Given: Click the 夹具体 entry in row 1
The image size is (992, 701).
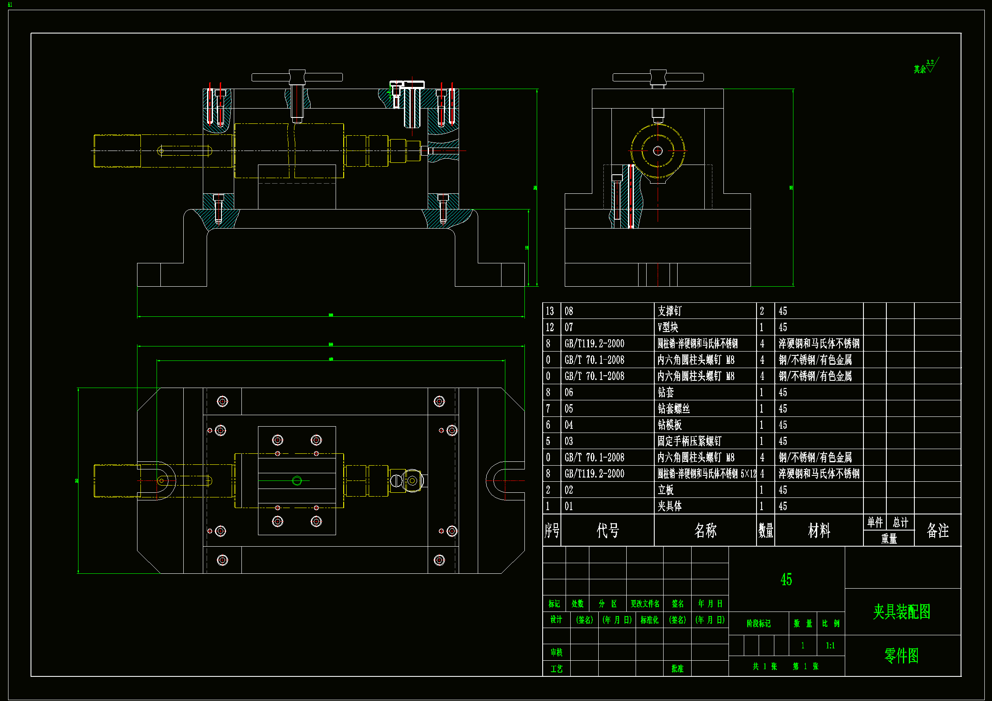Looking at the screenshot, I should pos(669,506).
